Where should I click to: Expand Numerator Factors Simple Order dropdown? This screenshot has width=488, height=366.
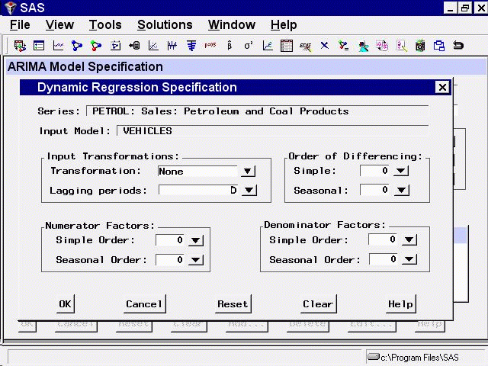196,241
